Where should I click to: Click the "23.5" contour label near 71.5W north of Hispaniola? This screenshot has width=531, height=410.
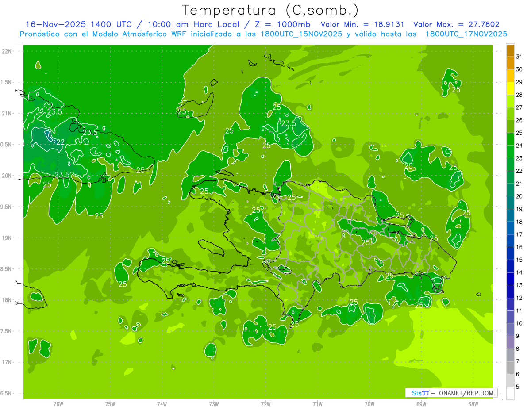(289, 124)
